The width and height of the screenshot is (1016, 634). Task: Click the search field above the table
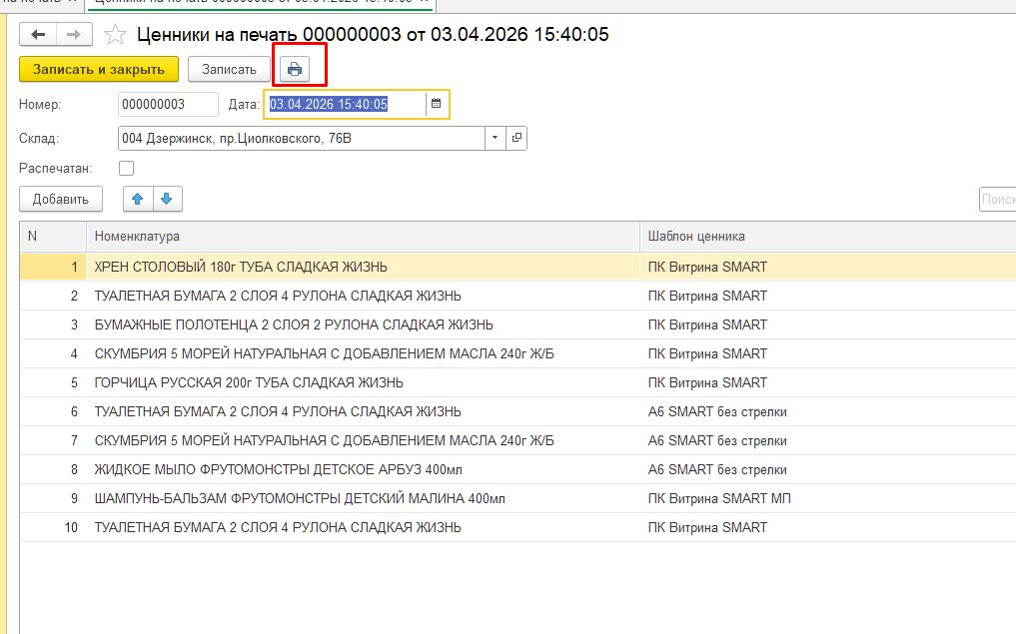pos(997,199)
